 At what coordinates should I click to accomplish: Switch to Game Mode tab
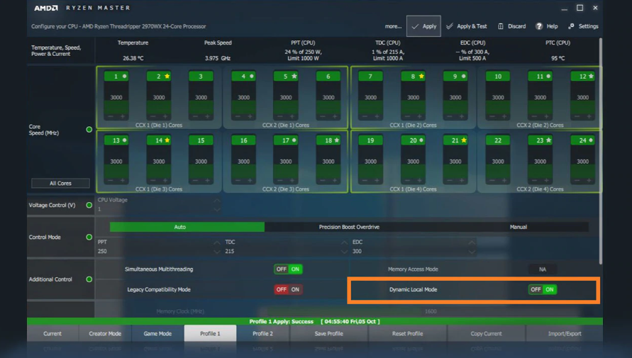pyautogui.click(x=157, y=333)
